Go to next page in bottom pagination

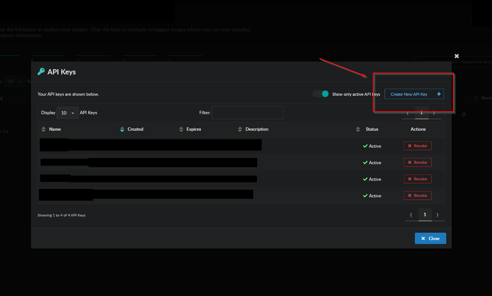[437, 215]
